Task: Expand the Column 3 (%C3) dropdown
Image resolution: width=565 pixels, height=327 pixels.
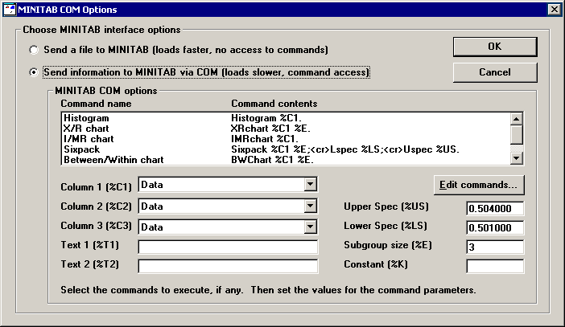Action: (311, 227)
